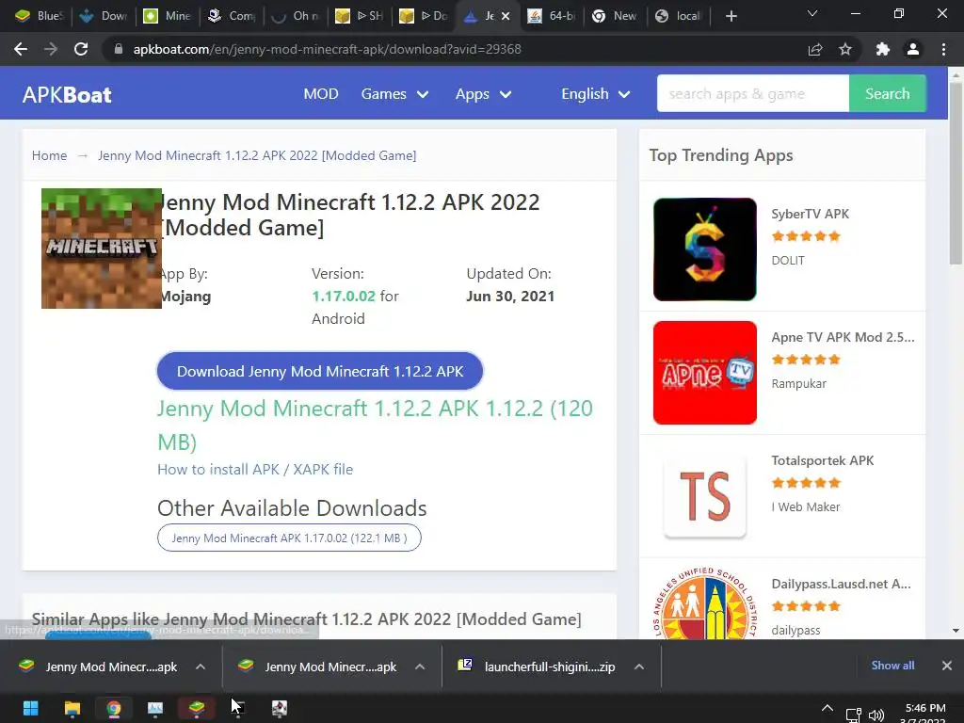
Task: Open the Totalsportek APK title link
Action: (x=823, y=460)
